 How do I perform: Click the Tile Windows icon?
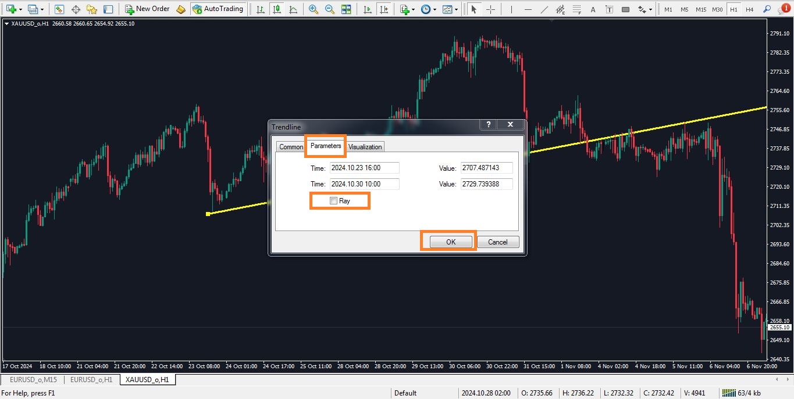(346, 9)
